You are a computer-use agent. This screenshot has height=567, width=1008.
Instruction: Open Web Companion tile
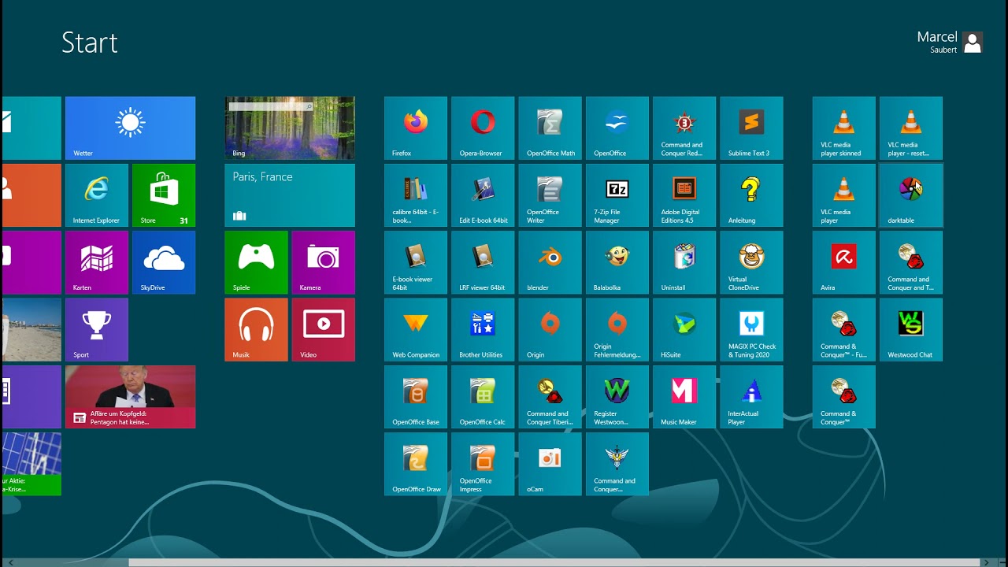pyautogui.click(x=416, y=330)
